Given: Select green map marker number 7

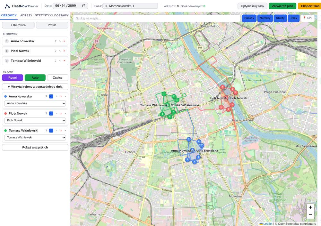Looking at the screenshot, I should (164, 94).
